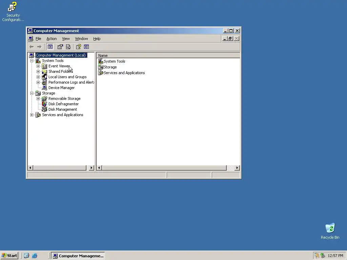Select Device Manager label in the tree

point(62,88)
